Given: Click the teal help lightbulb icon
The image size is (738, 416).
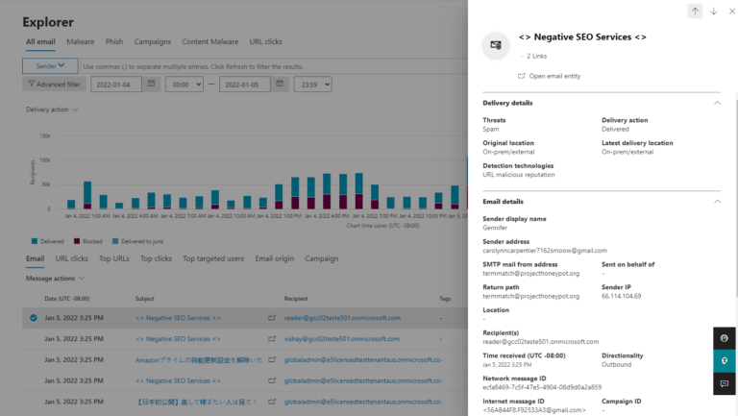Looking at the screenshot, I should 725,360.
